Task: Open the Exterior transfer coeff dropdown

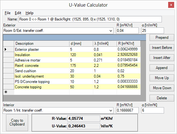Action: (x=58, y=31)
